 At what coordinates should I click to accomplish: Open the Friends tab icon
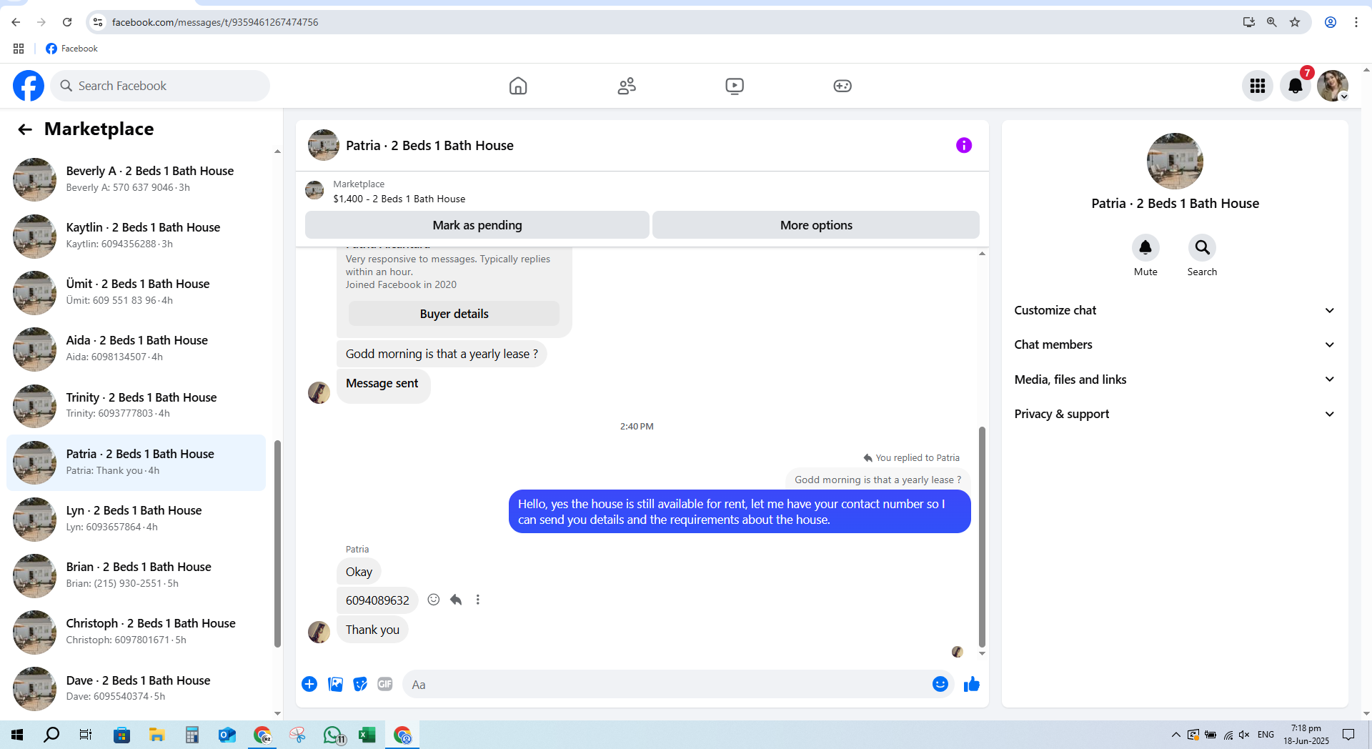(x=627, y=86)
